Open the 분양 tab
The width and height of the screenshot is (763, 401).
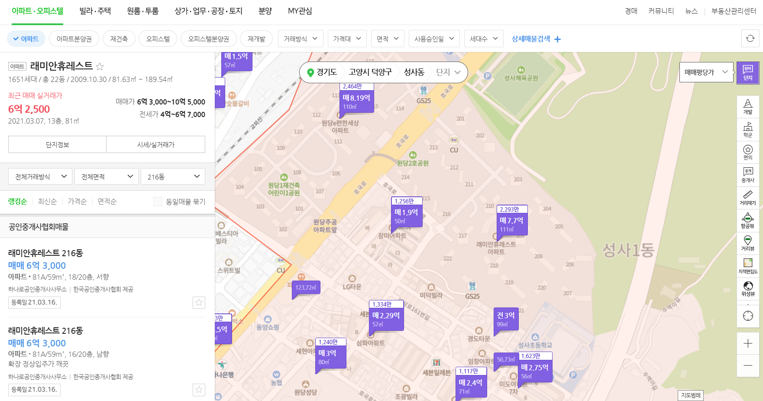(265, 11)
